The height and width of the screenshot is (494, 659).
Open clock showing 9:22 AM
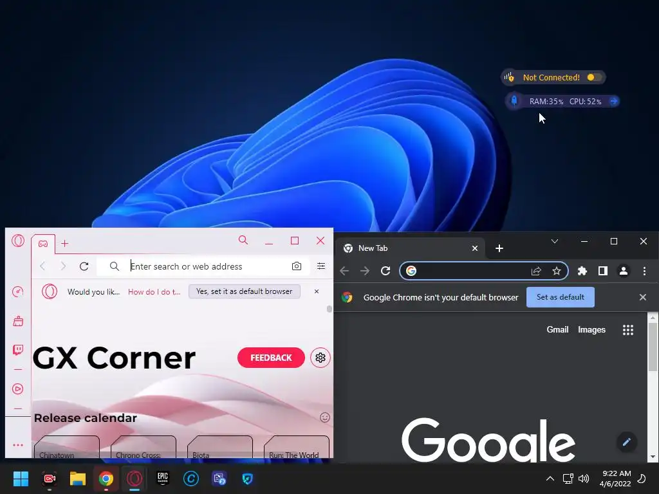coord(615,479)
